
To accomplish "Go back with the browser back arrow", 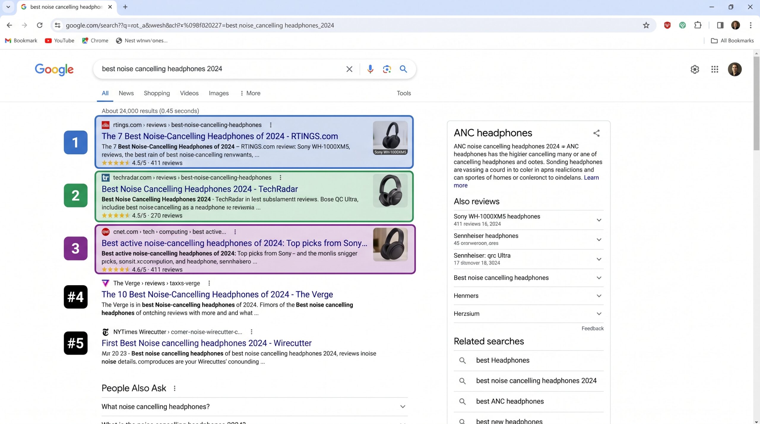I will 9,25.
